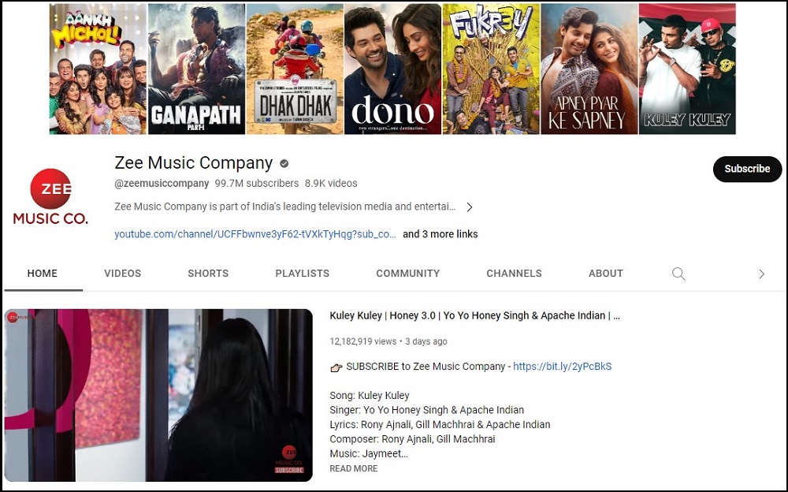788x492 pixels.
Task: Click the Zee Subscribe watermark on the video
Action: 289,459
